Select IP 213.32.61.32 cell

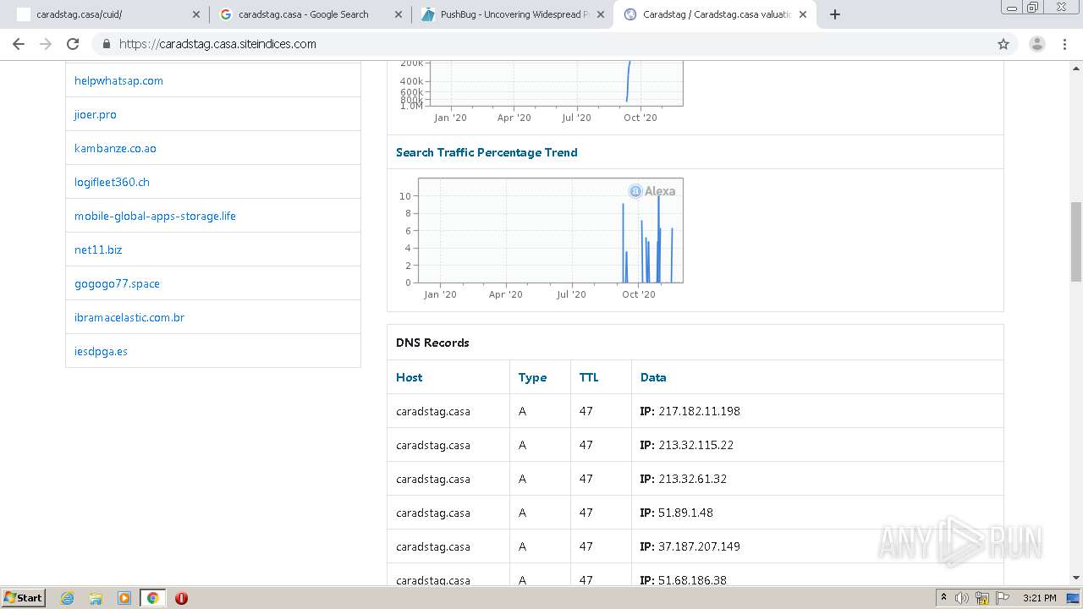pyautogui.click(x=817, y=479)
